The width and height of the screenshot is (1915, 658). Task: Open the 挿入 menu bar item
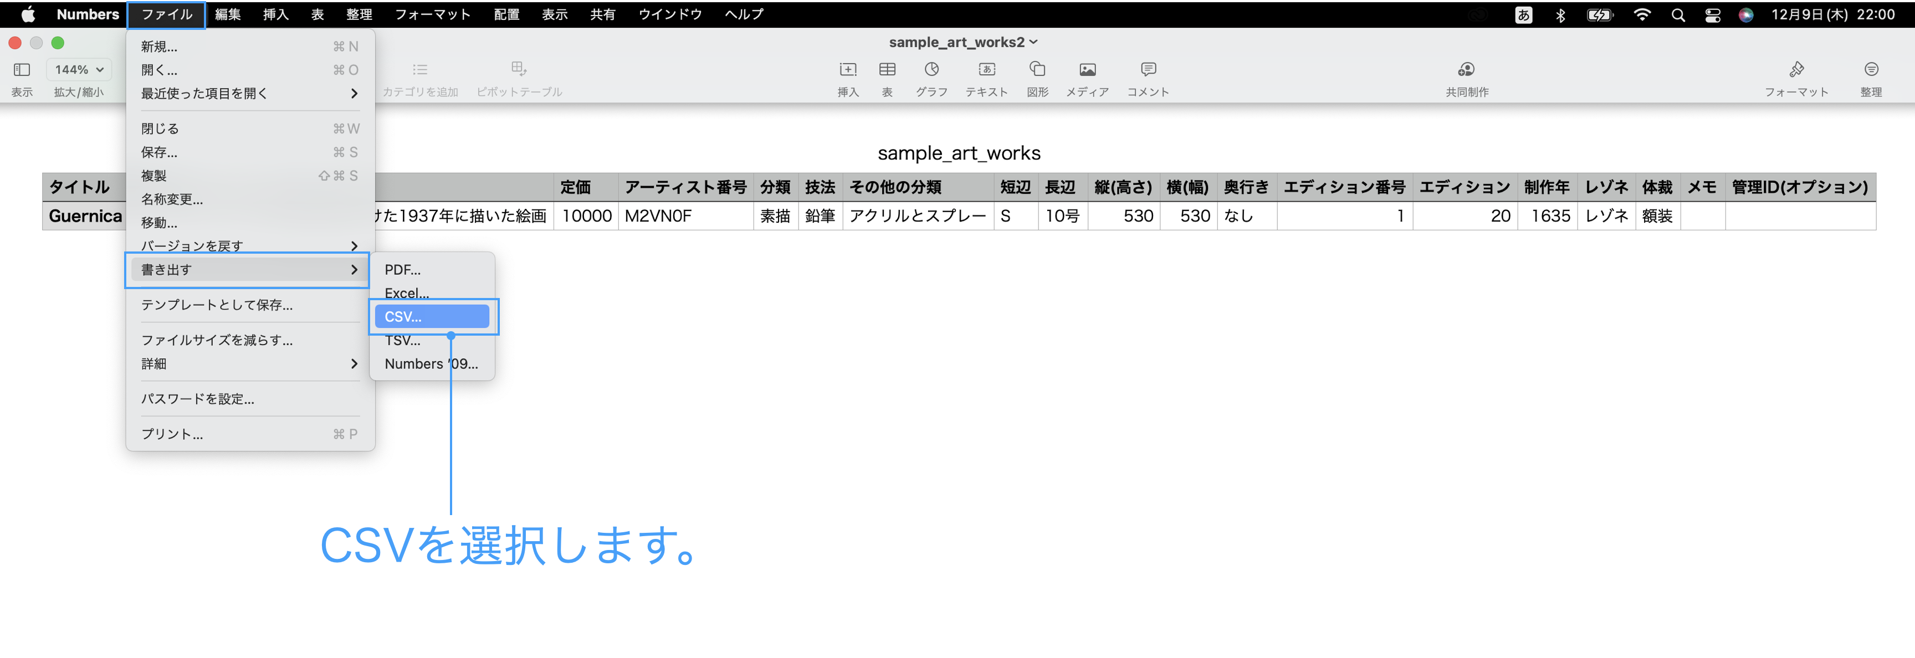[276, 15]
